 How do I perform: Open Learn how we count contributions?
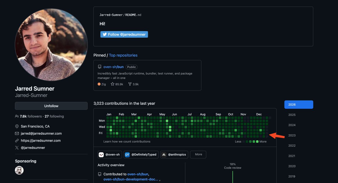pyautogui.click(x=127, y=141)
